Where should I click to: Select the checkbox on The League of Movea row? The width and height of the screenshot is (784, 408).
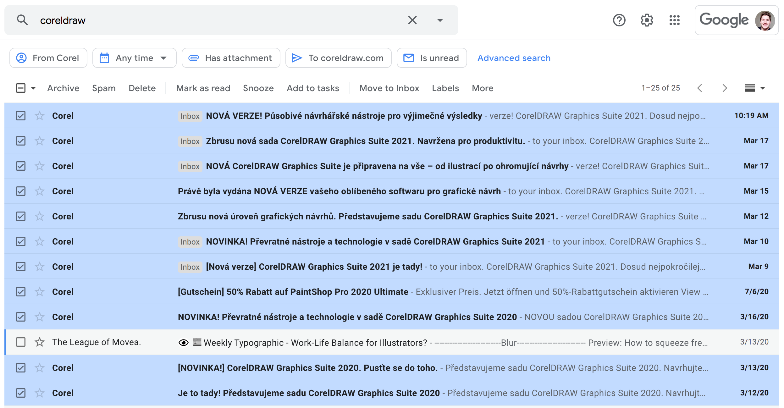(x=20, y=342)
